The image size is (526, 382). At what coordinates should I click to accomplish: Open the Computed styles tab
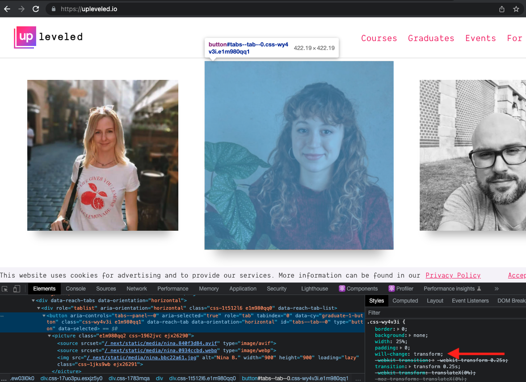(405, 300)
